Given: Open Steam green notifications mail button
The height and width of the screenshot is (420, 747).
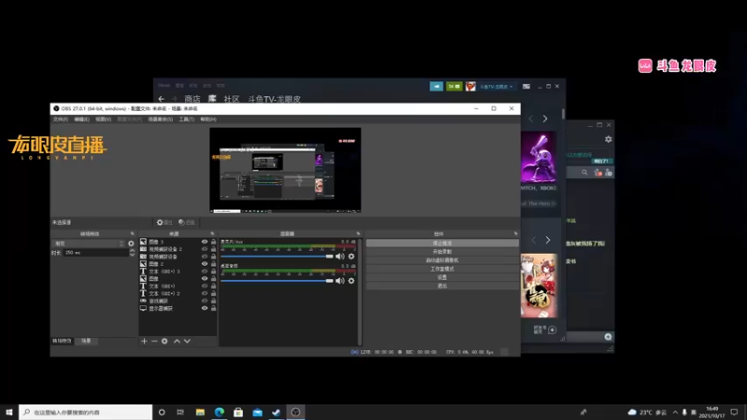Looking at the screenshot, I should pyautogui.click(x=454, y=86).
